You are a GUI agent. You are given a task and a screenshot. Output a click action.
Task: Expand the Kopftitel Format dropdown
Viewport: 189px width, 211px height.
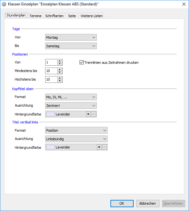(x=71, y=97)
